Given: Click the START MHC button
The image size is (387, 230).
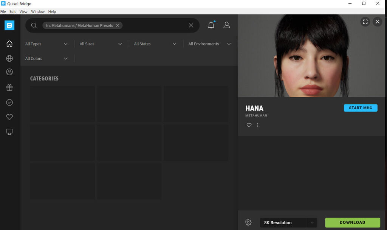Looking at the screenshot, I should coord(361,108).
